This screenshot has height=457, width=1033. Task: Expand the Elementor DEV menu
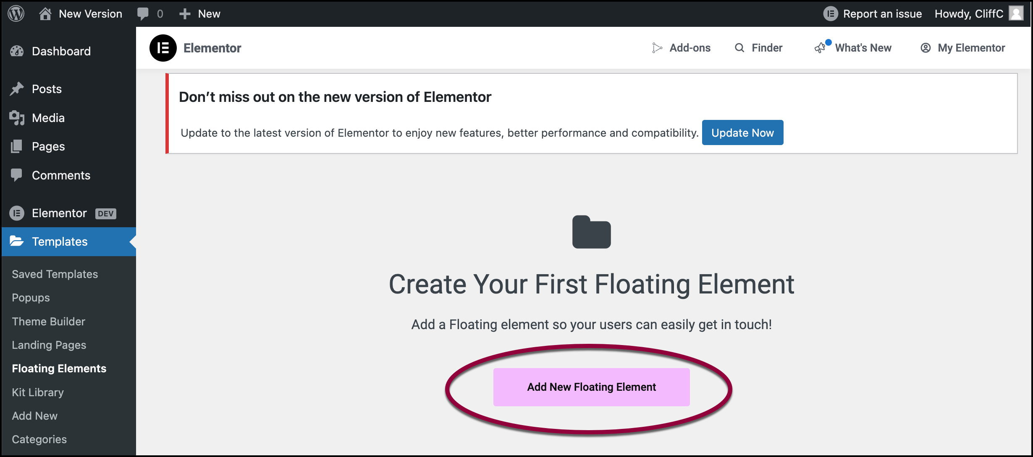(59, 213)
